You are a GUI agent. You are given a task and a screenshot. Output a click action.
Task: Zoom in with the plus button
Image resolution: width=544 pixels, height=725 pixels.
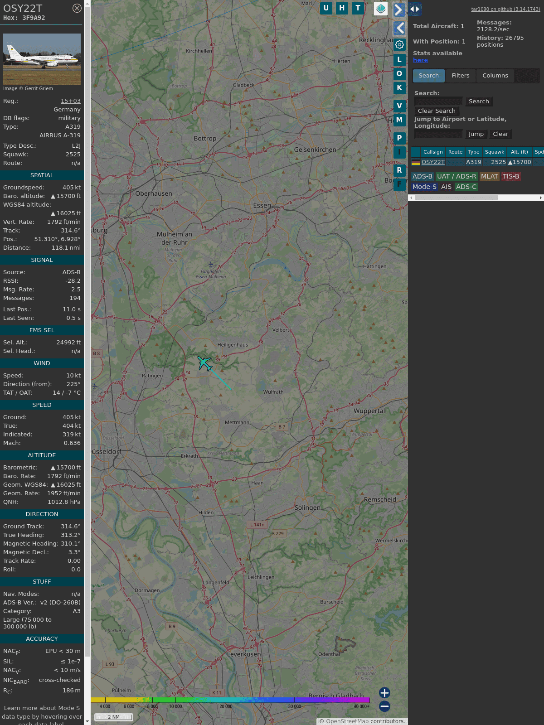[x=384, y=693]
